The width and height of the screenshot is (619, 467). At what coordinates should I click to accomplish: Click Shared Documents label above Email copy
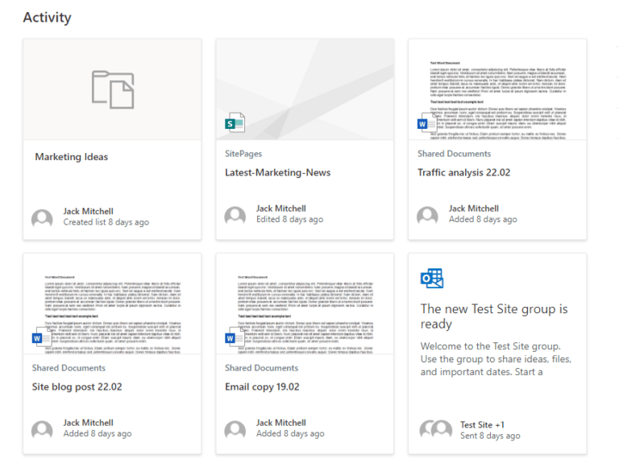[x=262, y=368]
